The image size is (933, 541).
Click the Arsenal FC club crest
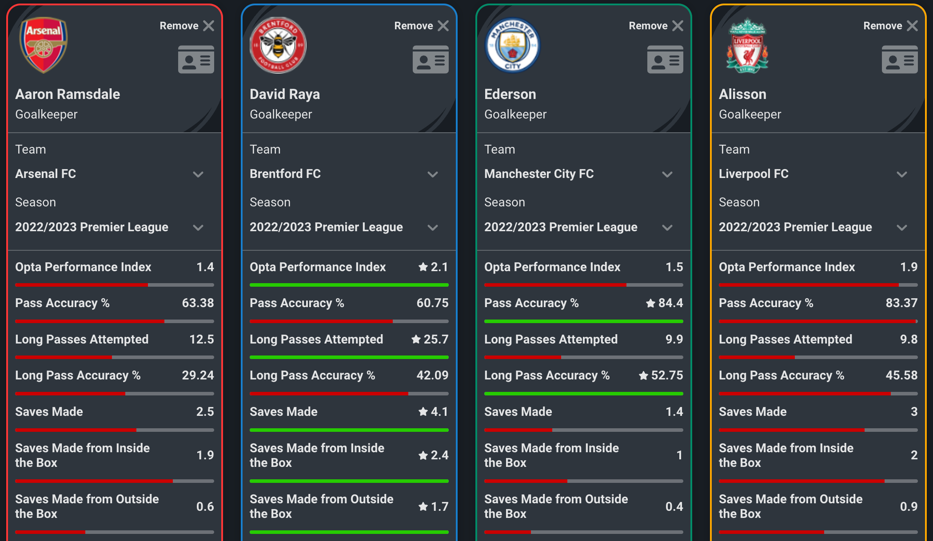click(x=43, y=44)
